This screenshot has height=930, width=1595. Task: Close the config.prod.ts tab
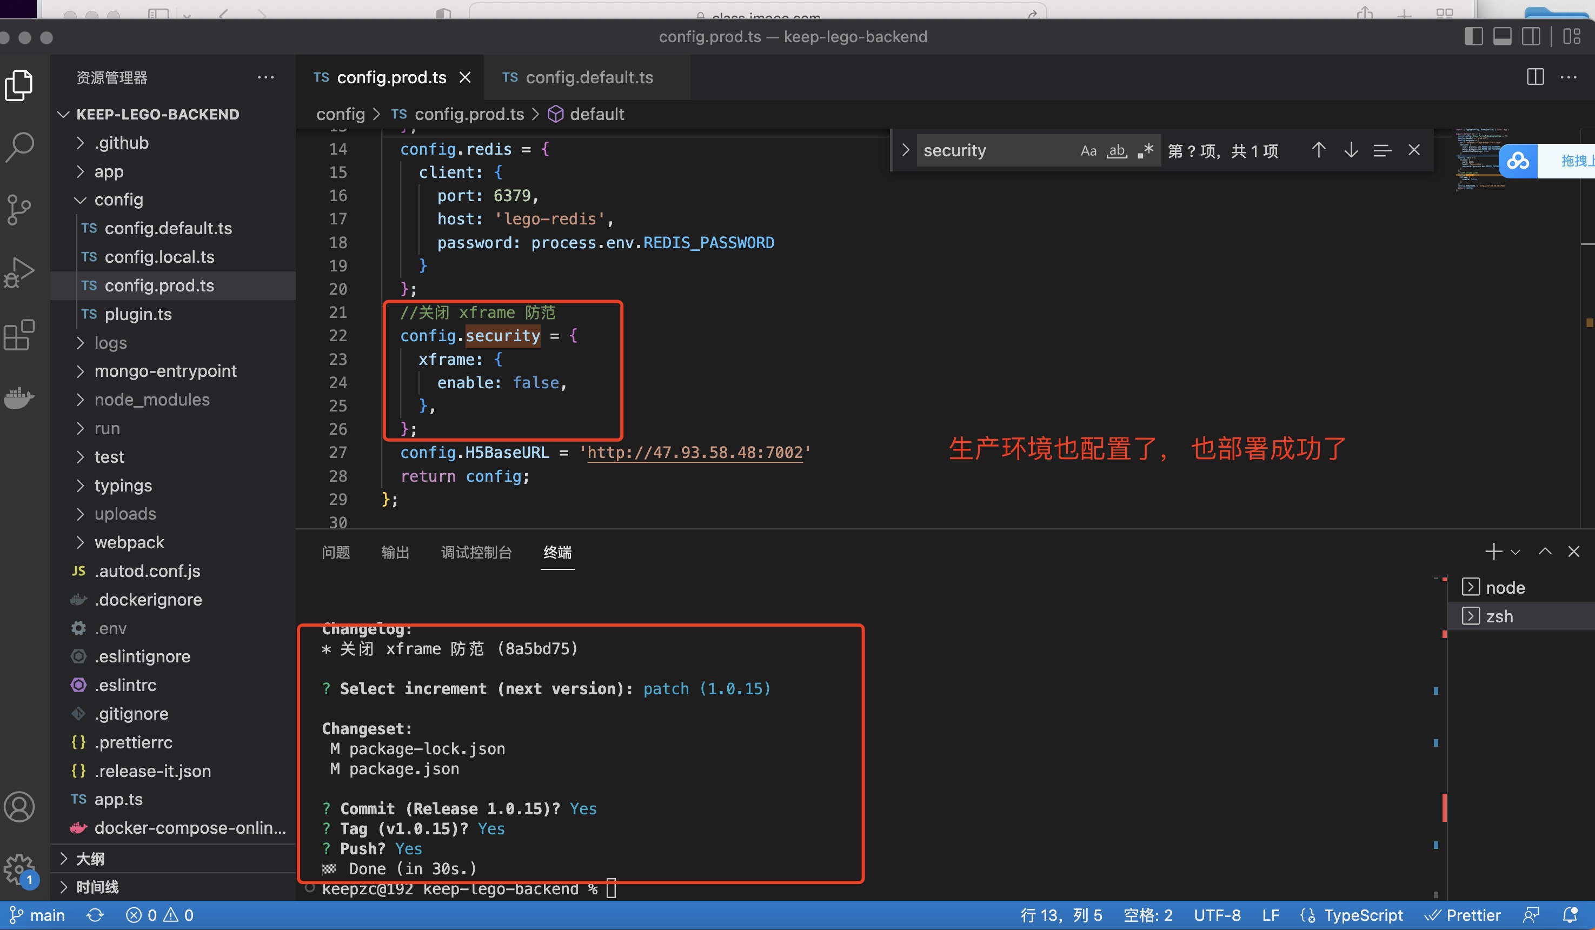(465, 77)
